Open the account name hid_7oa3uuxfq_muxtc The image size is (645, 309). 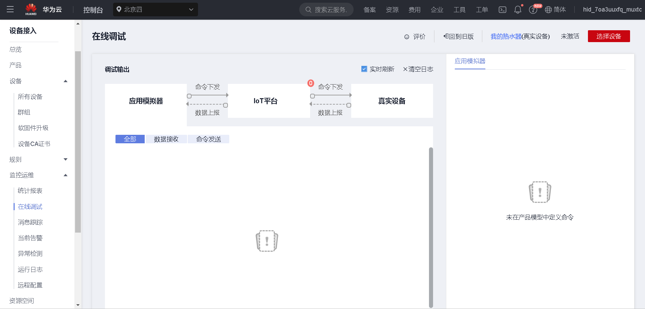(612, 10)
